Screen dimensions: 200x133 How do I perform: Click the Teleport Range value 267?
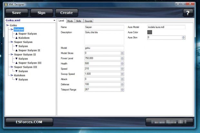(87, 89)
